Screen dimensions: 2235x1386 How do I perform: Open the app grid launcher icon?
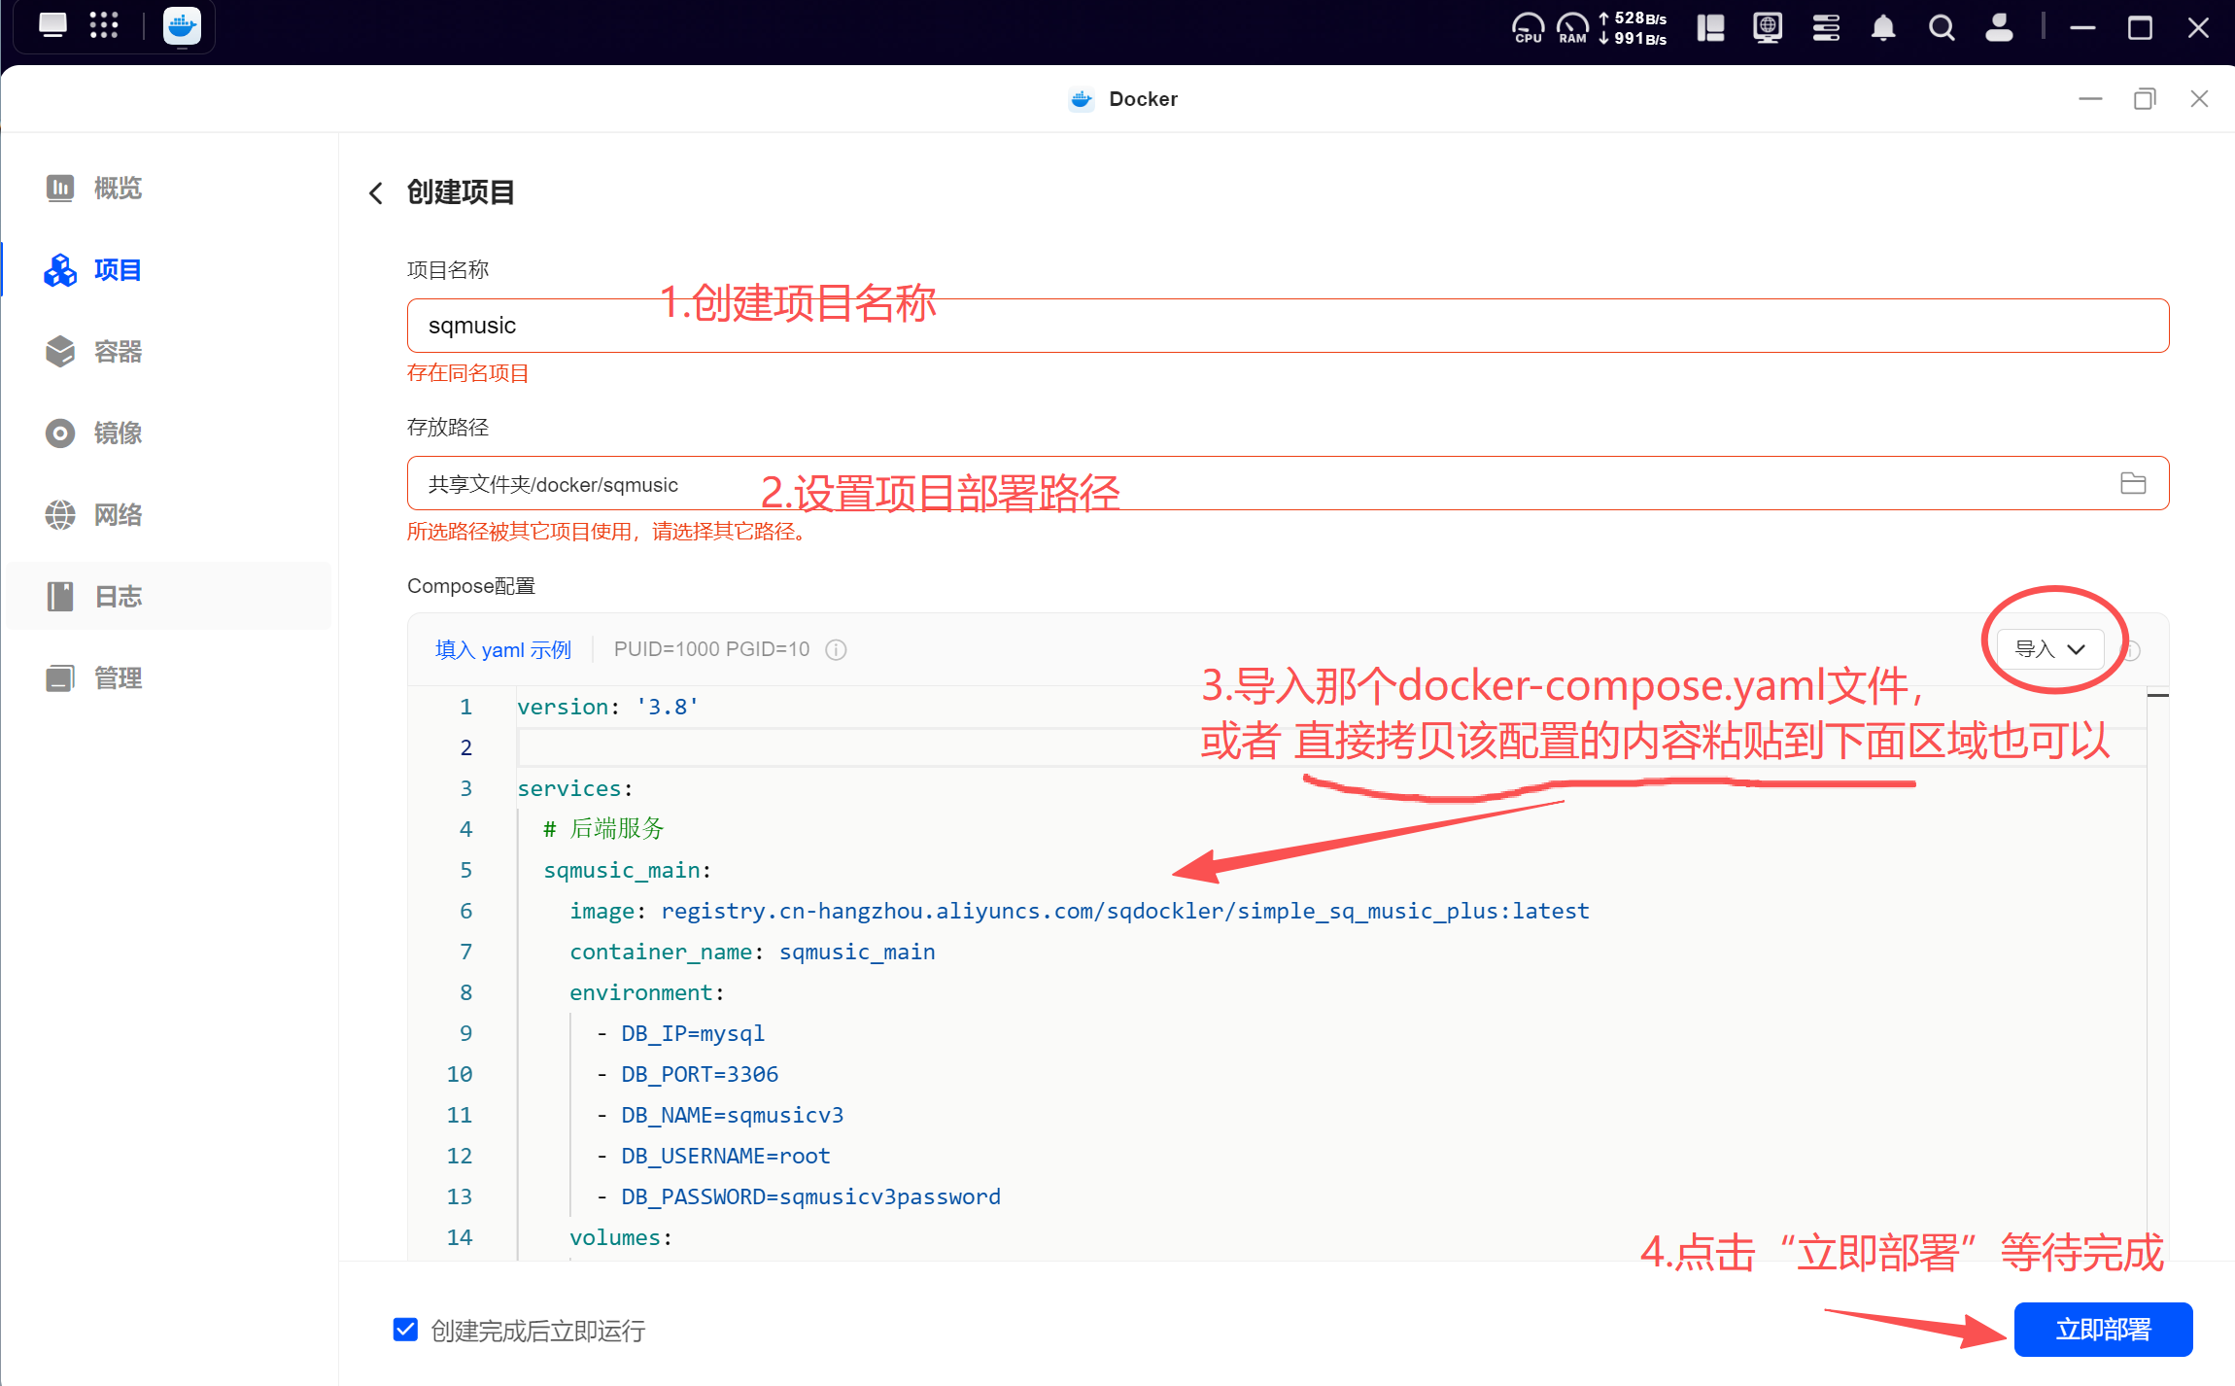(103, 26)
